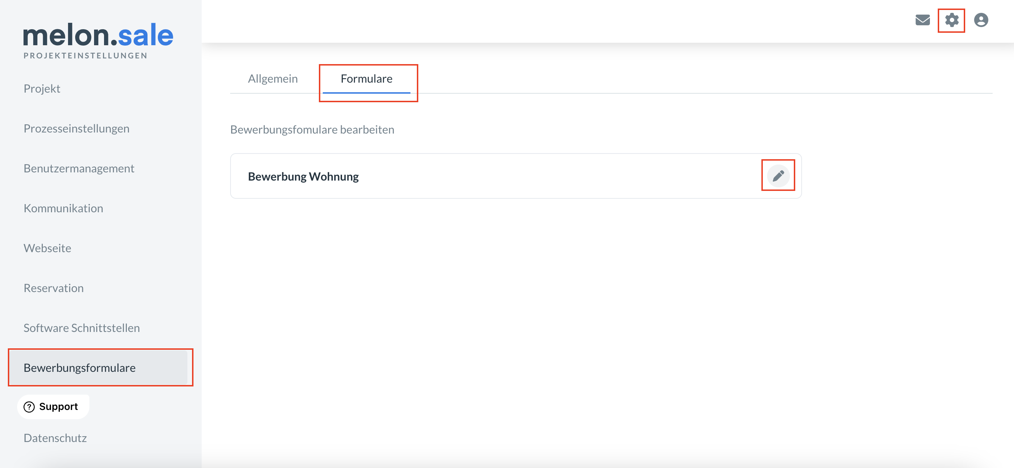Image resolution: width=1014 pixels, height=468 pixels.
Task: Go to Prozesseinstellungen
Action: (76, 128)
